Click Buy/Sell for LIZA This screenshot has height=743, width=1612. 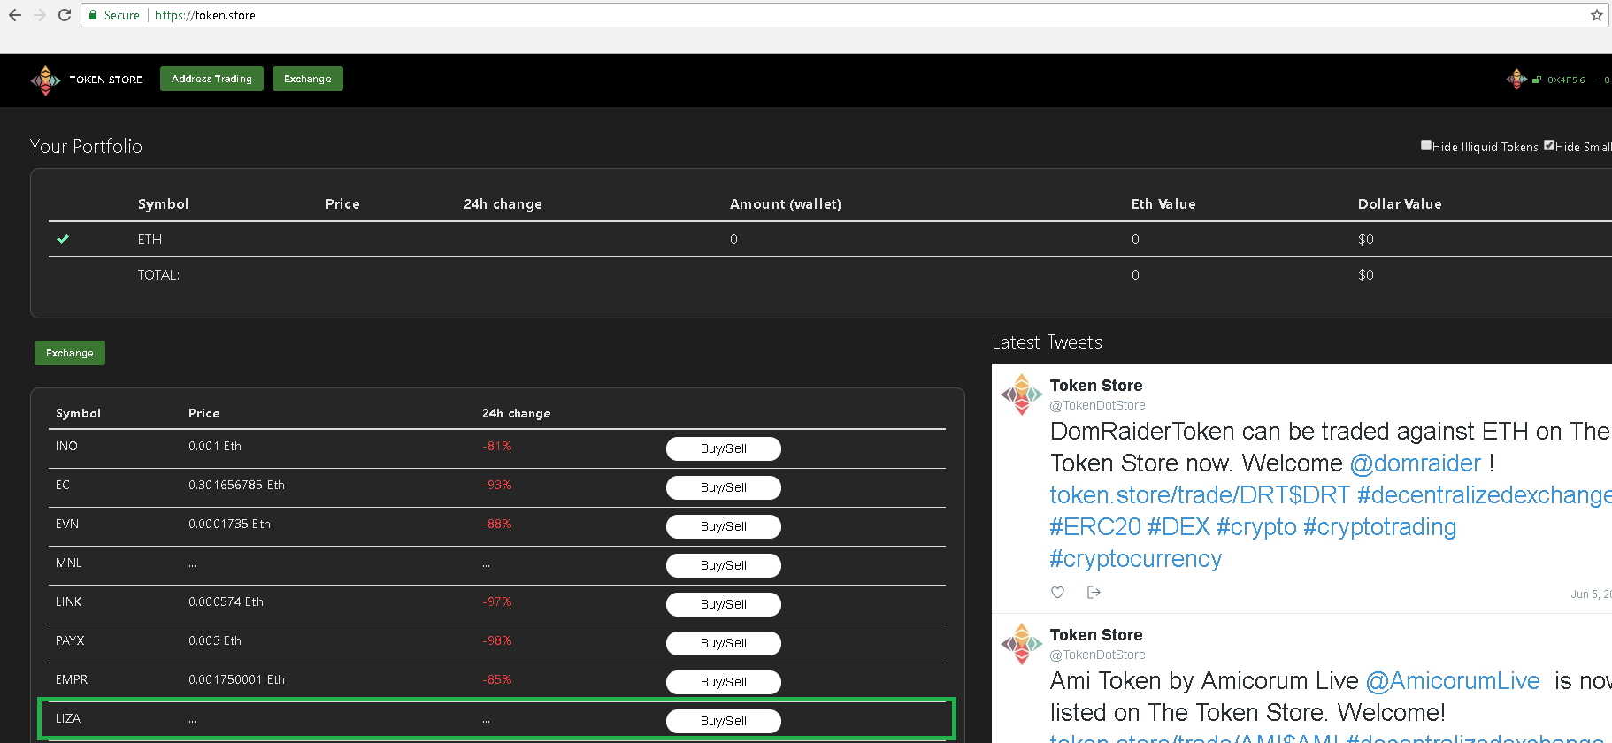[724, 721]
